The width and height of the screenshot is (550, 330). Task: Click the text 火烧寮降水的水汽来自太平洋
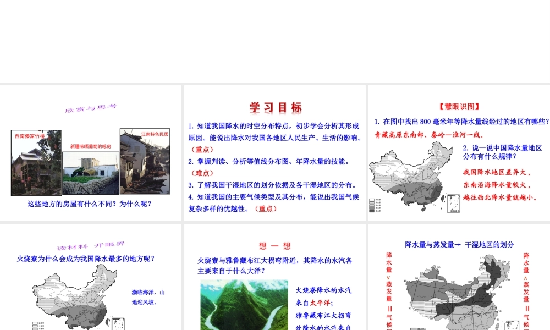point(323,296)
